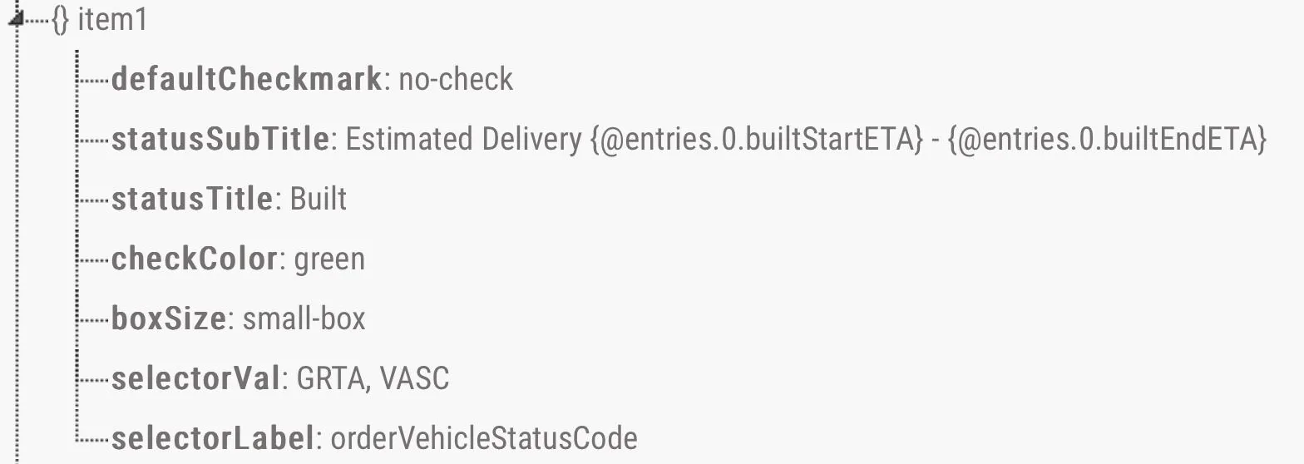The height and width of the screenshot is (464, 1304).
Task: Click the no-check value
Action: pyautogui.click(x=456, y=79)
